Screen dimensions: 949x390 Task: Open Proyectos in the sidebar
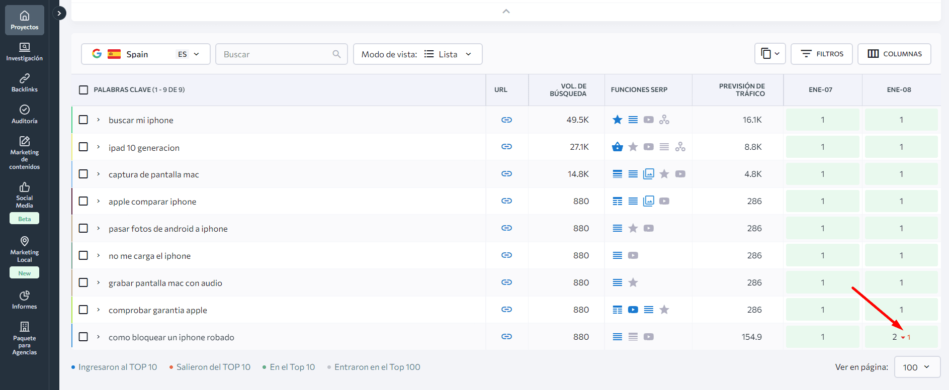25,21
